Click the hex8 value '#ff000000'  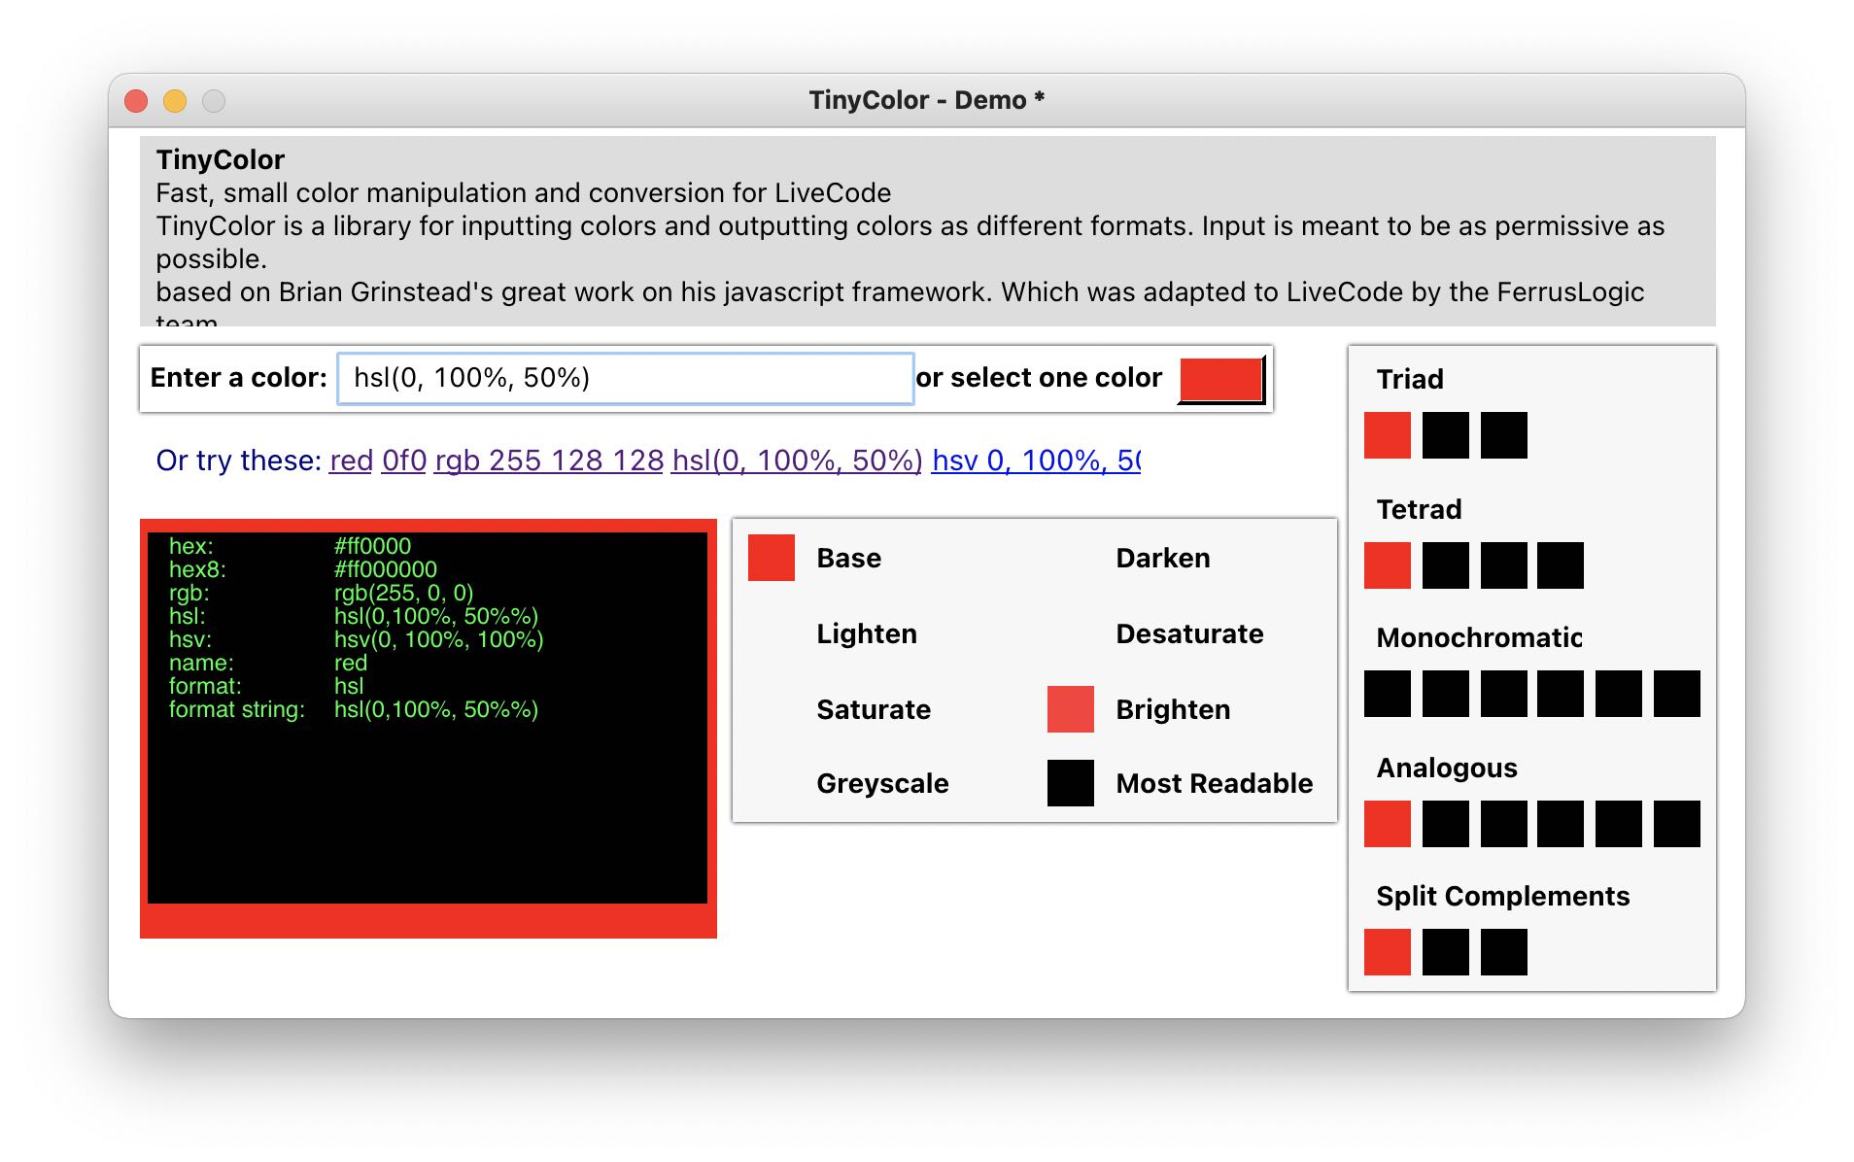tap(386, 569)
